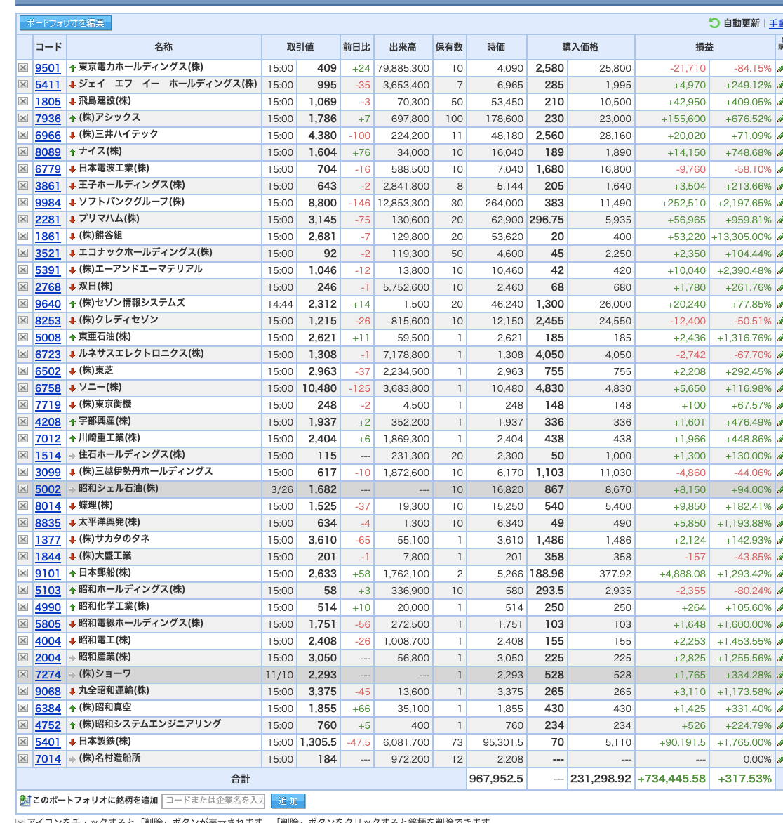Click the 名称 column header
Screen dimensions: 783x823
pos(163,47)
